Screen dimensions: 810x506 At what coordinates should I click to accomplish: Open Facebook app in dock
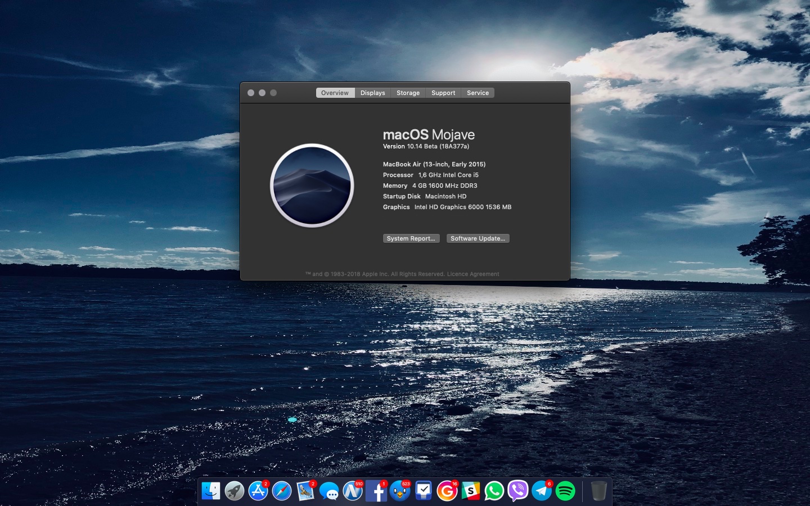[376, 491]
